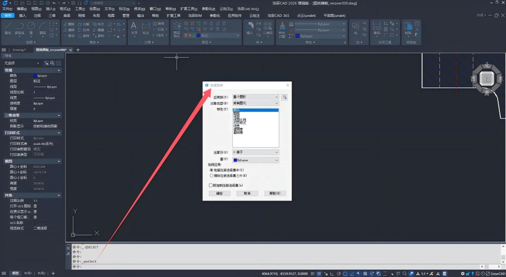This screenshot has height=277, width=506.
Task: Open 图层特性 layer properties manager
Action: tap(177, 30)
